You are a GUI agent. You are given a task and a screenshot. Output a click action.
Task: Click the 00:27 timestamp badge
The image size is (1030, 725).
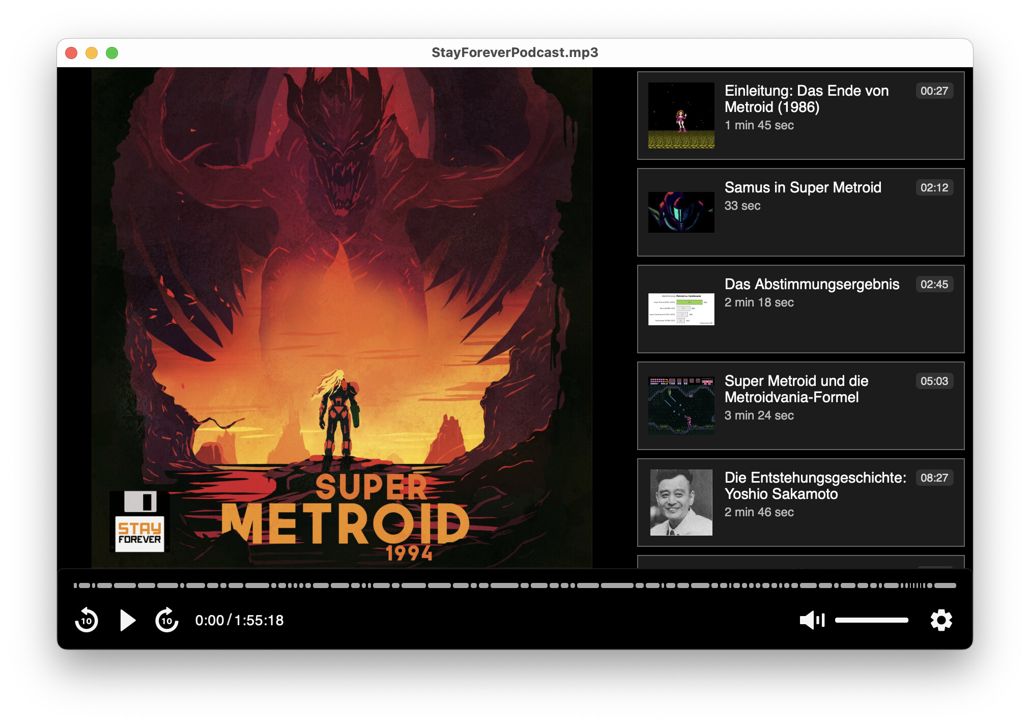934,91
